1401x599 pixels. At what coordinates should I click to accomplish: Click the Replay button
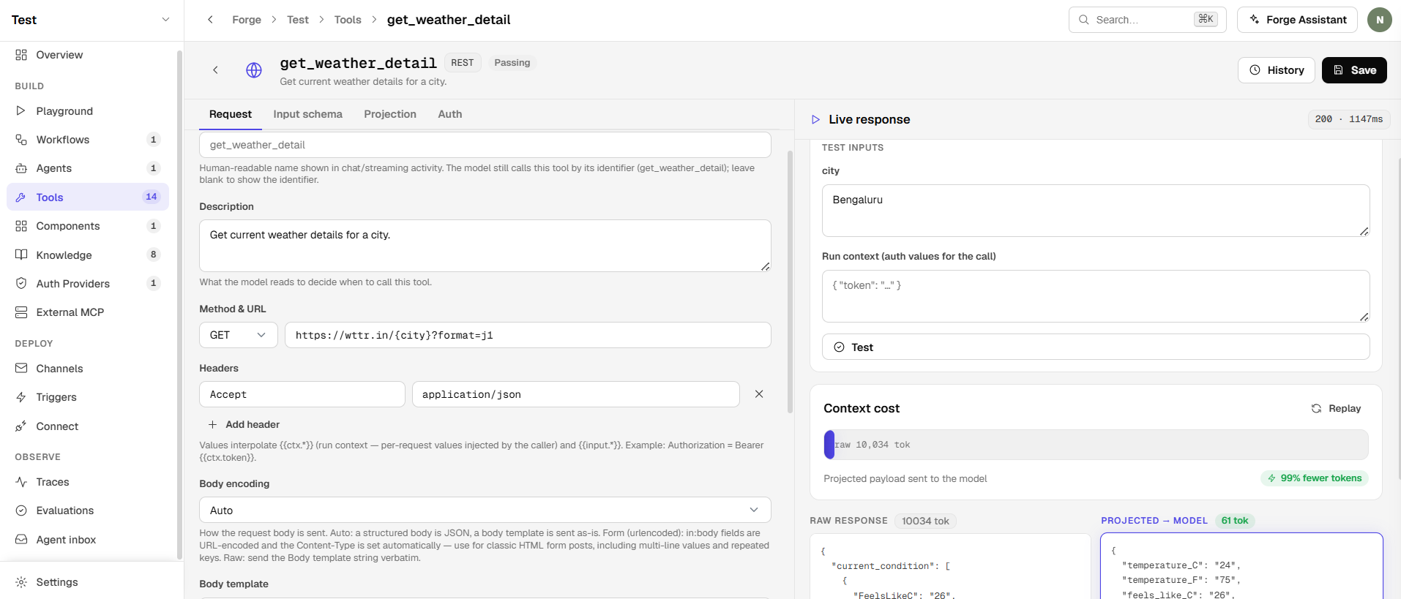(1336, 408)
